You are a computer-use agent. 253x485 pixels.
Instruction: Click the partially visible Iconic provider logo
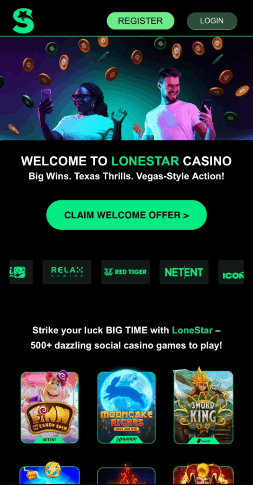coord(231,272)
